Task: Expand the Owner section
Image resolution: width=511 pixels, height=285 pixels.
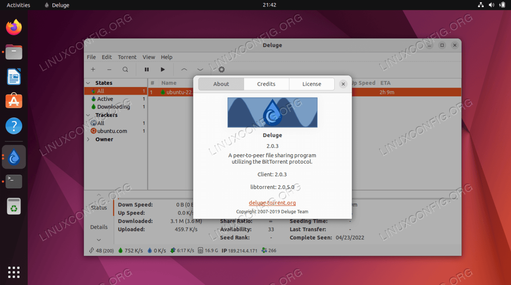Action: click(88, 139)
